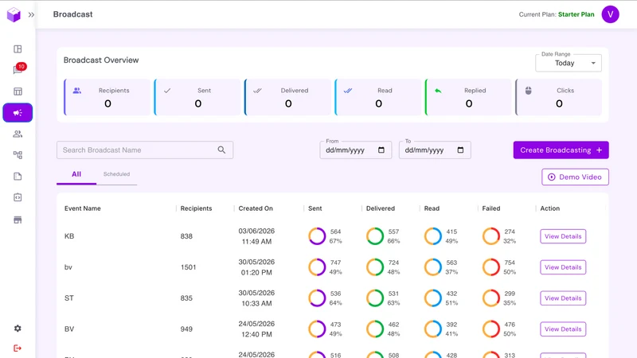Expand the sidebar with double chevron
The width and height of the screenshot is (637, 358).
[31, 15]
